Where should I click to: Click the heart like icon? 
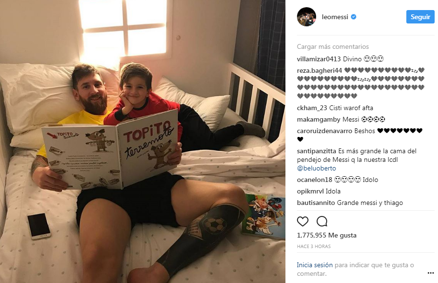tap(303, 221)
